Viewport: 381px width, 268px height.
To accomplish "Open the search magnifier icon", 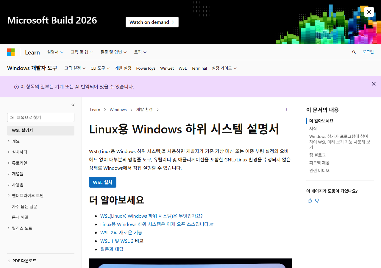I will coord(354,52).
